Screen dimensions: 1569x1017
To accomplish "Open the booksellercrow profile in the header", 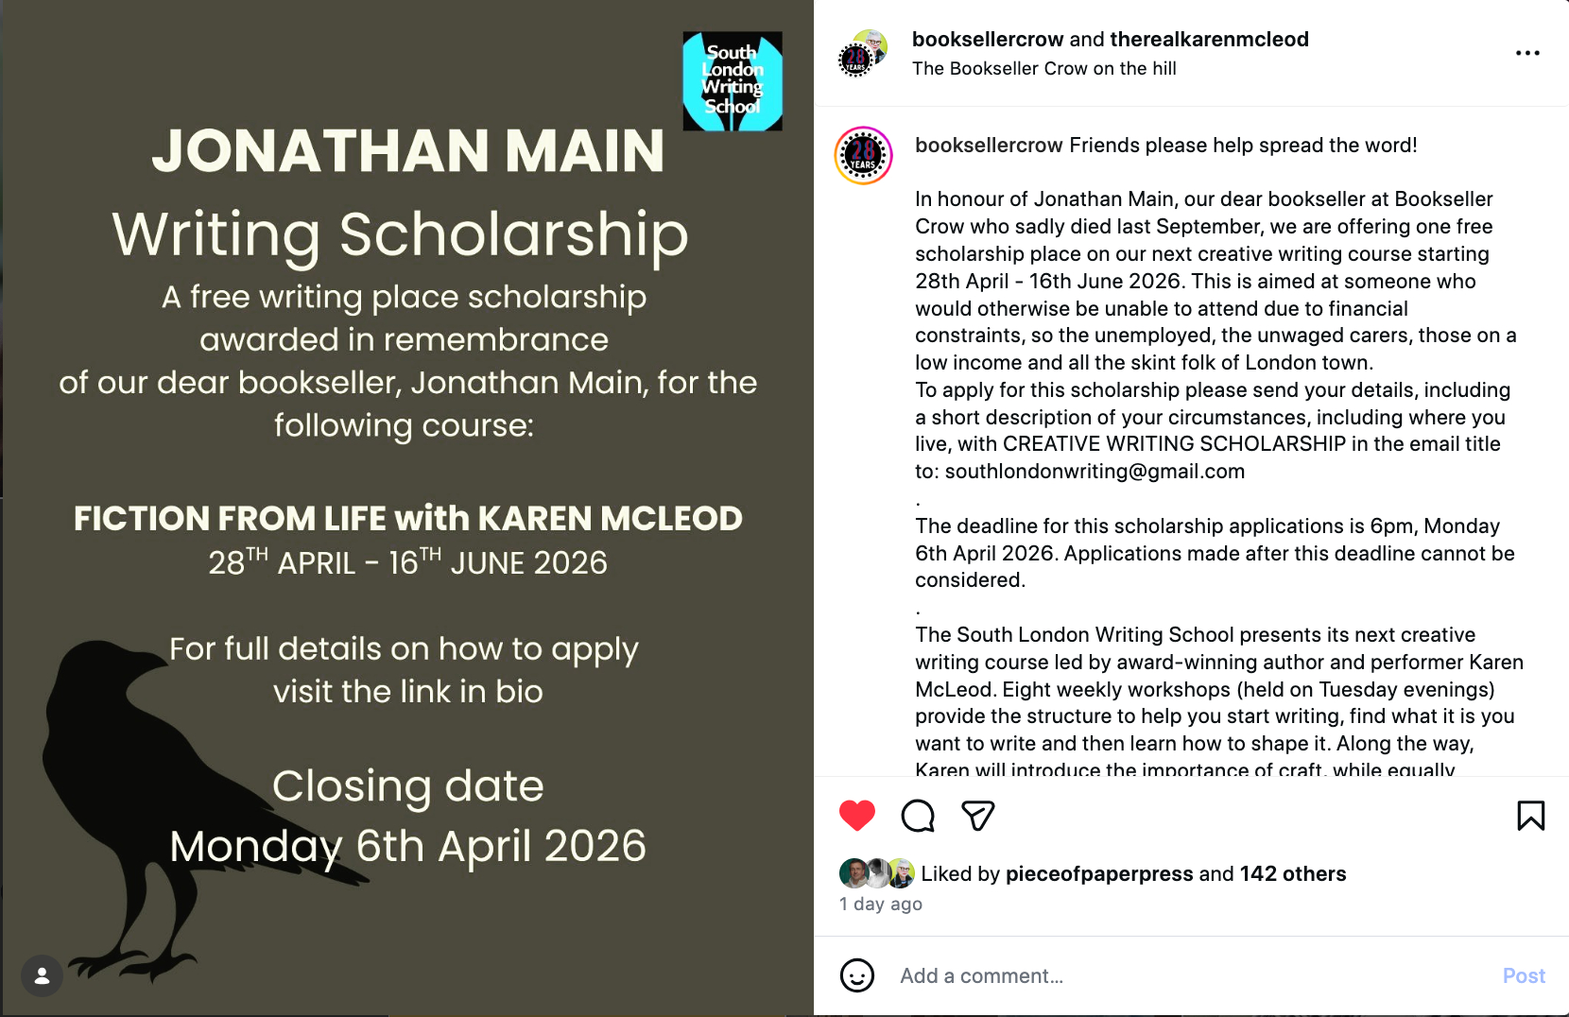I will (x=988, y=39).
